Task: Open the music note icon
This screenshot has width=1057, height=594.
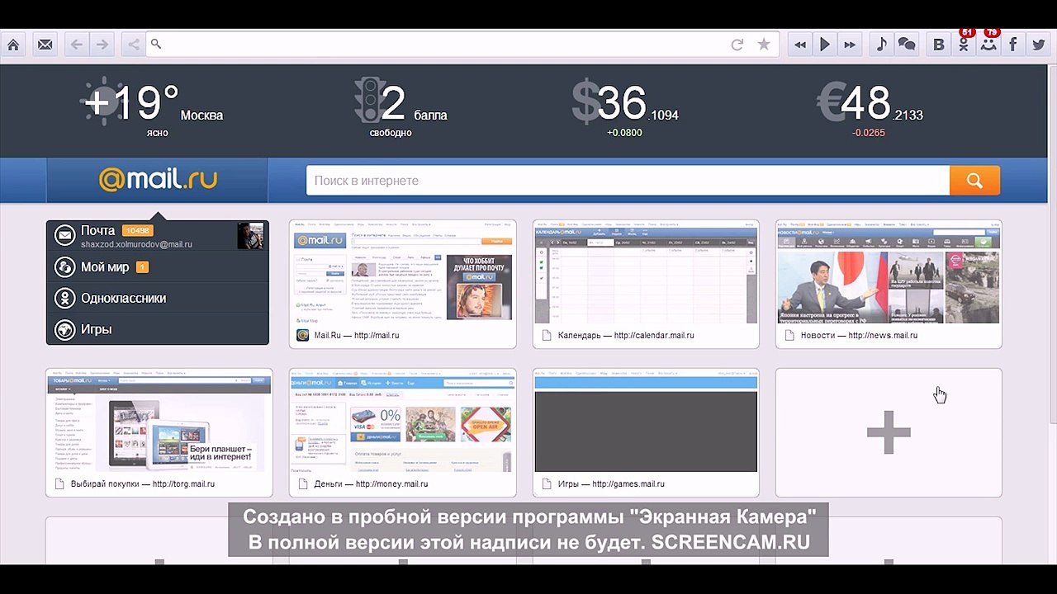Action: click(x=882, y=45)
